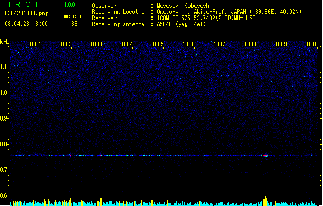Click the 1810 time marker
This screenshot has height=206, width=323.
(x=312, y=44)
